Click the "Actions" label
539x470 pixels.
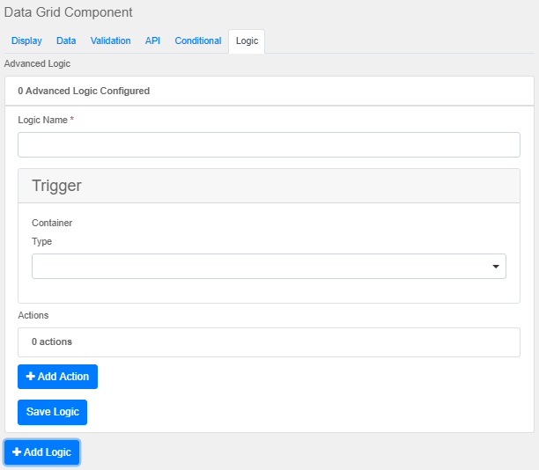33,315
